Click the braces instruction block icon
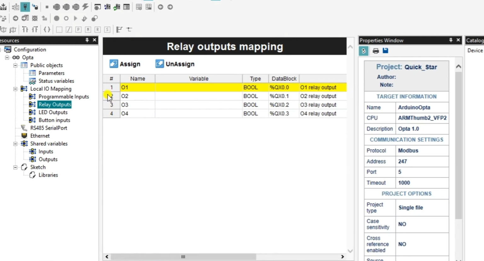 tap(47, 29)
